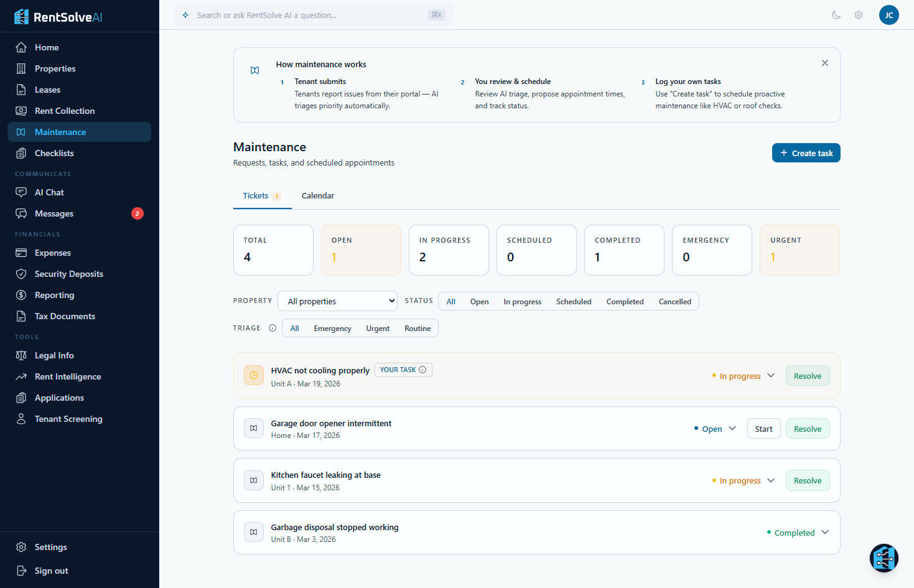Click the Create task button
This screenshot has width=914, height=588.
pyautogui.click(x=806, y=152)
